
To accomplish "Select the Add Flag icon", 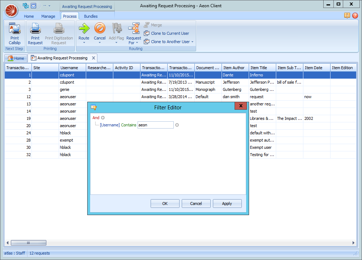I will [x=116, y=29].
